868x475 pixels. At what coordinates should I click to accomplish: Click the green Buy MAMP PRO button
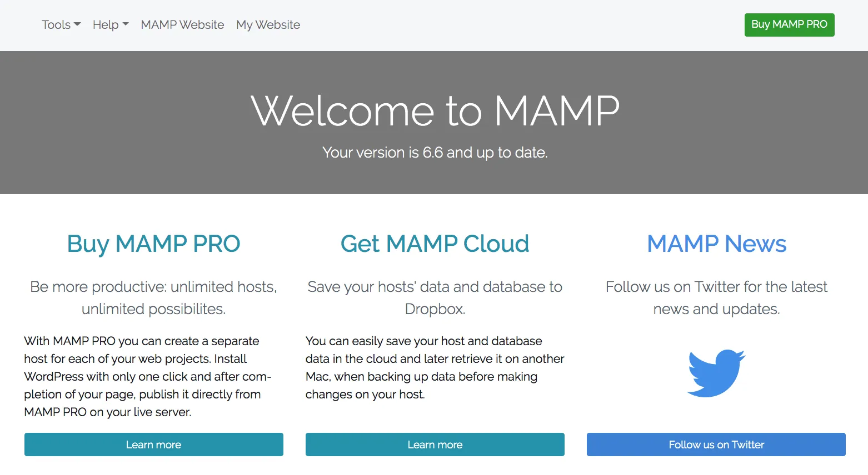click(x=789, y=24)
